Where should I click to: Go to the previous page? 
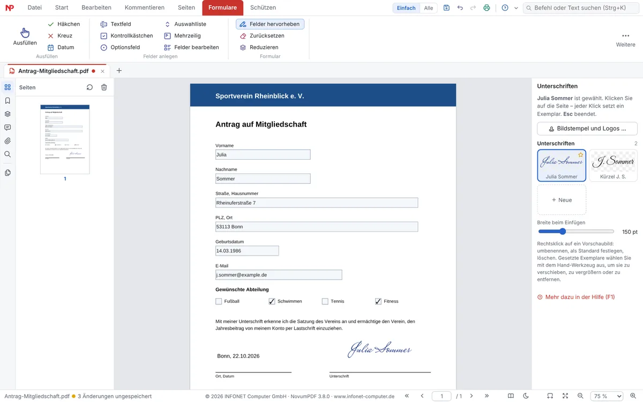(x=422, y=396)
